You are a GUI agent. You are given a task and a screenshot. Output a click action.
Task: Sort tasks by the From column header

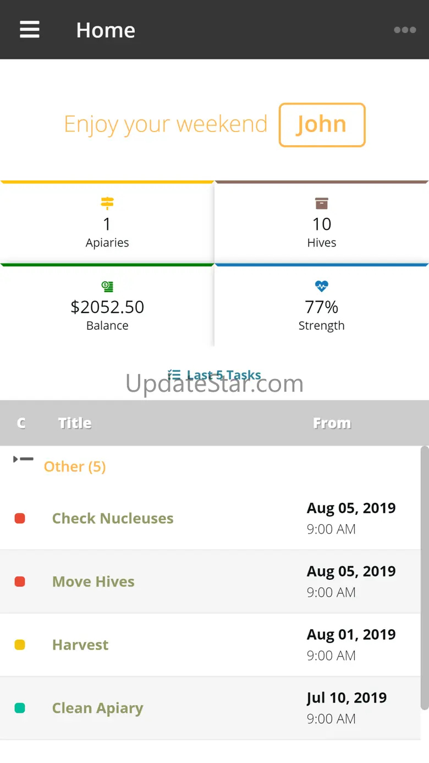coord(332,423)
